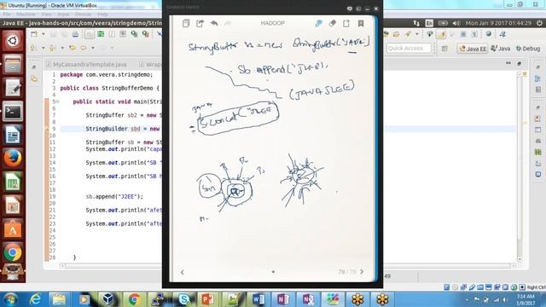Open PowerPoint from Windows taskbar
The height and width of the screenshot is (307, 546).
coord(208,299)
